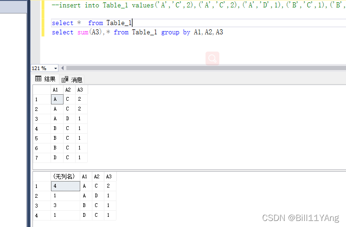The width and height of the screenshot is (346, 227).
Task: Select row 5 header in first grid
Action: (x=42, y=138)
